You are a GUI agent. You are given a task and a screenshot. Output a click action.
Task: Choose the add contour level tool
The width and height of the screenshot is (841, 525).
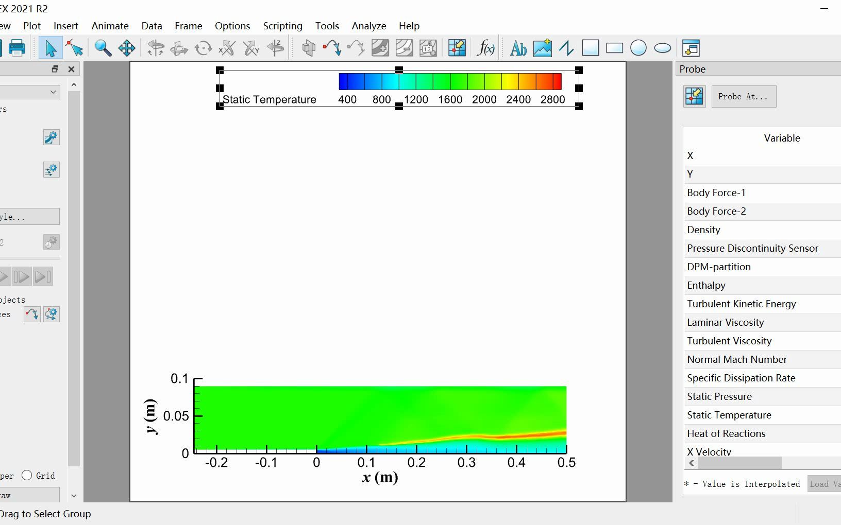(x=380, y=48)
